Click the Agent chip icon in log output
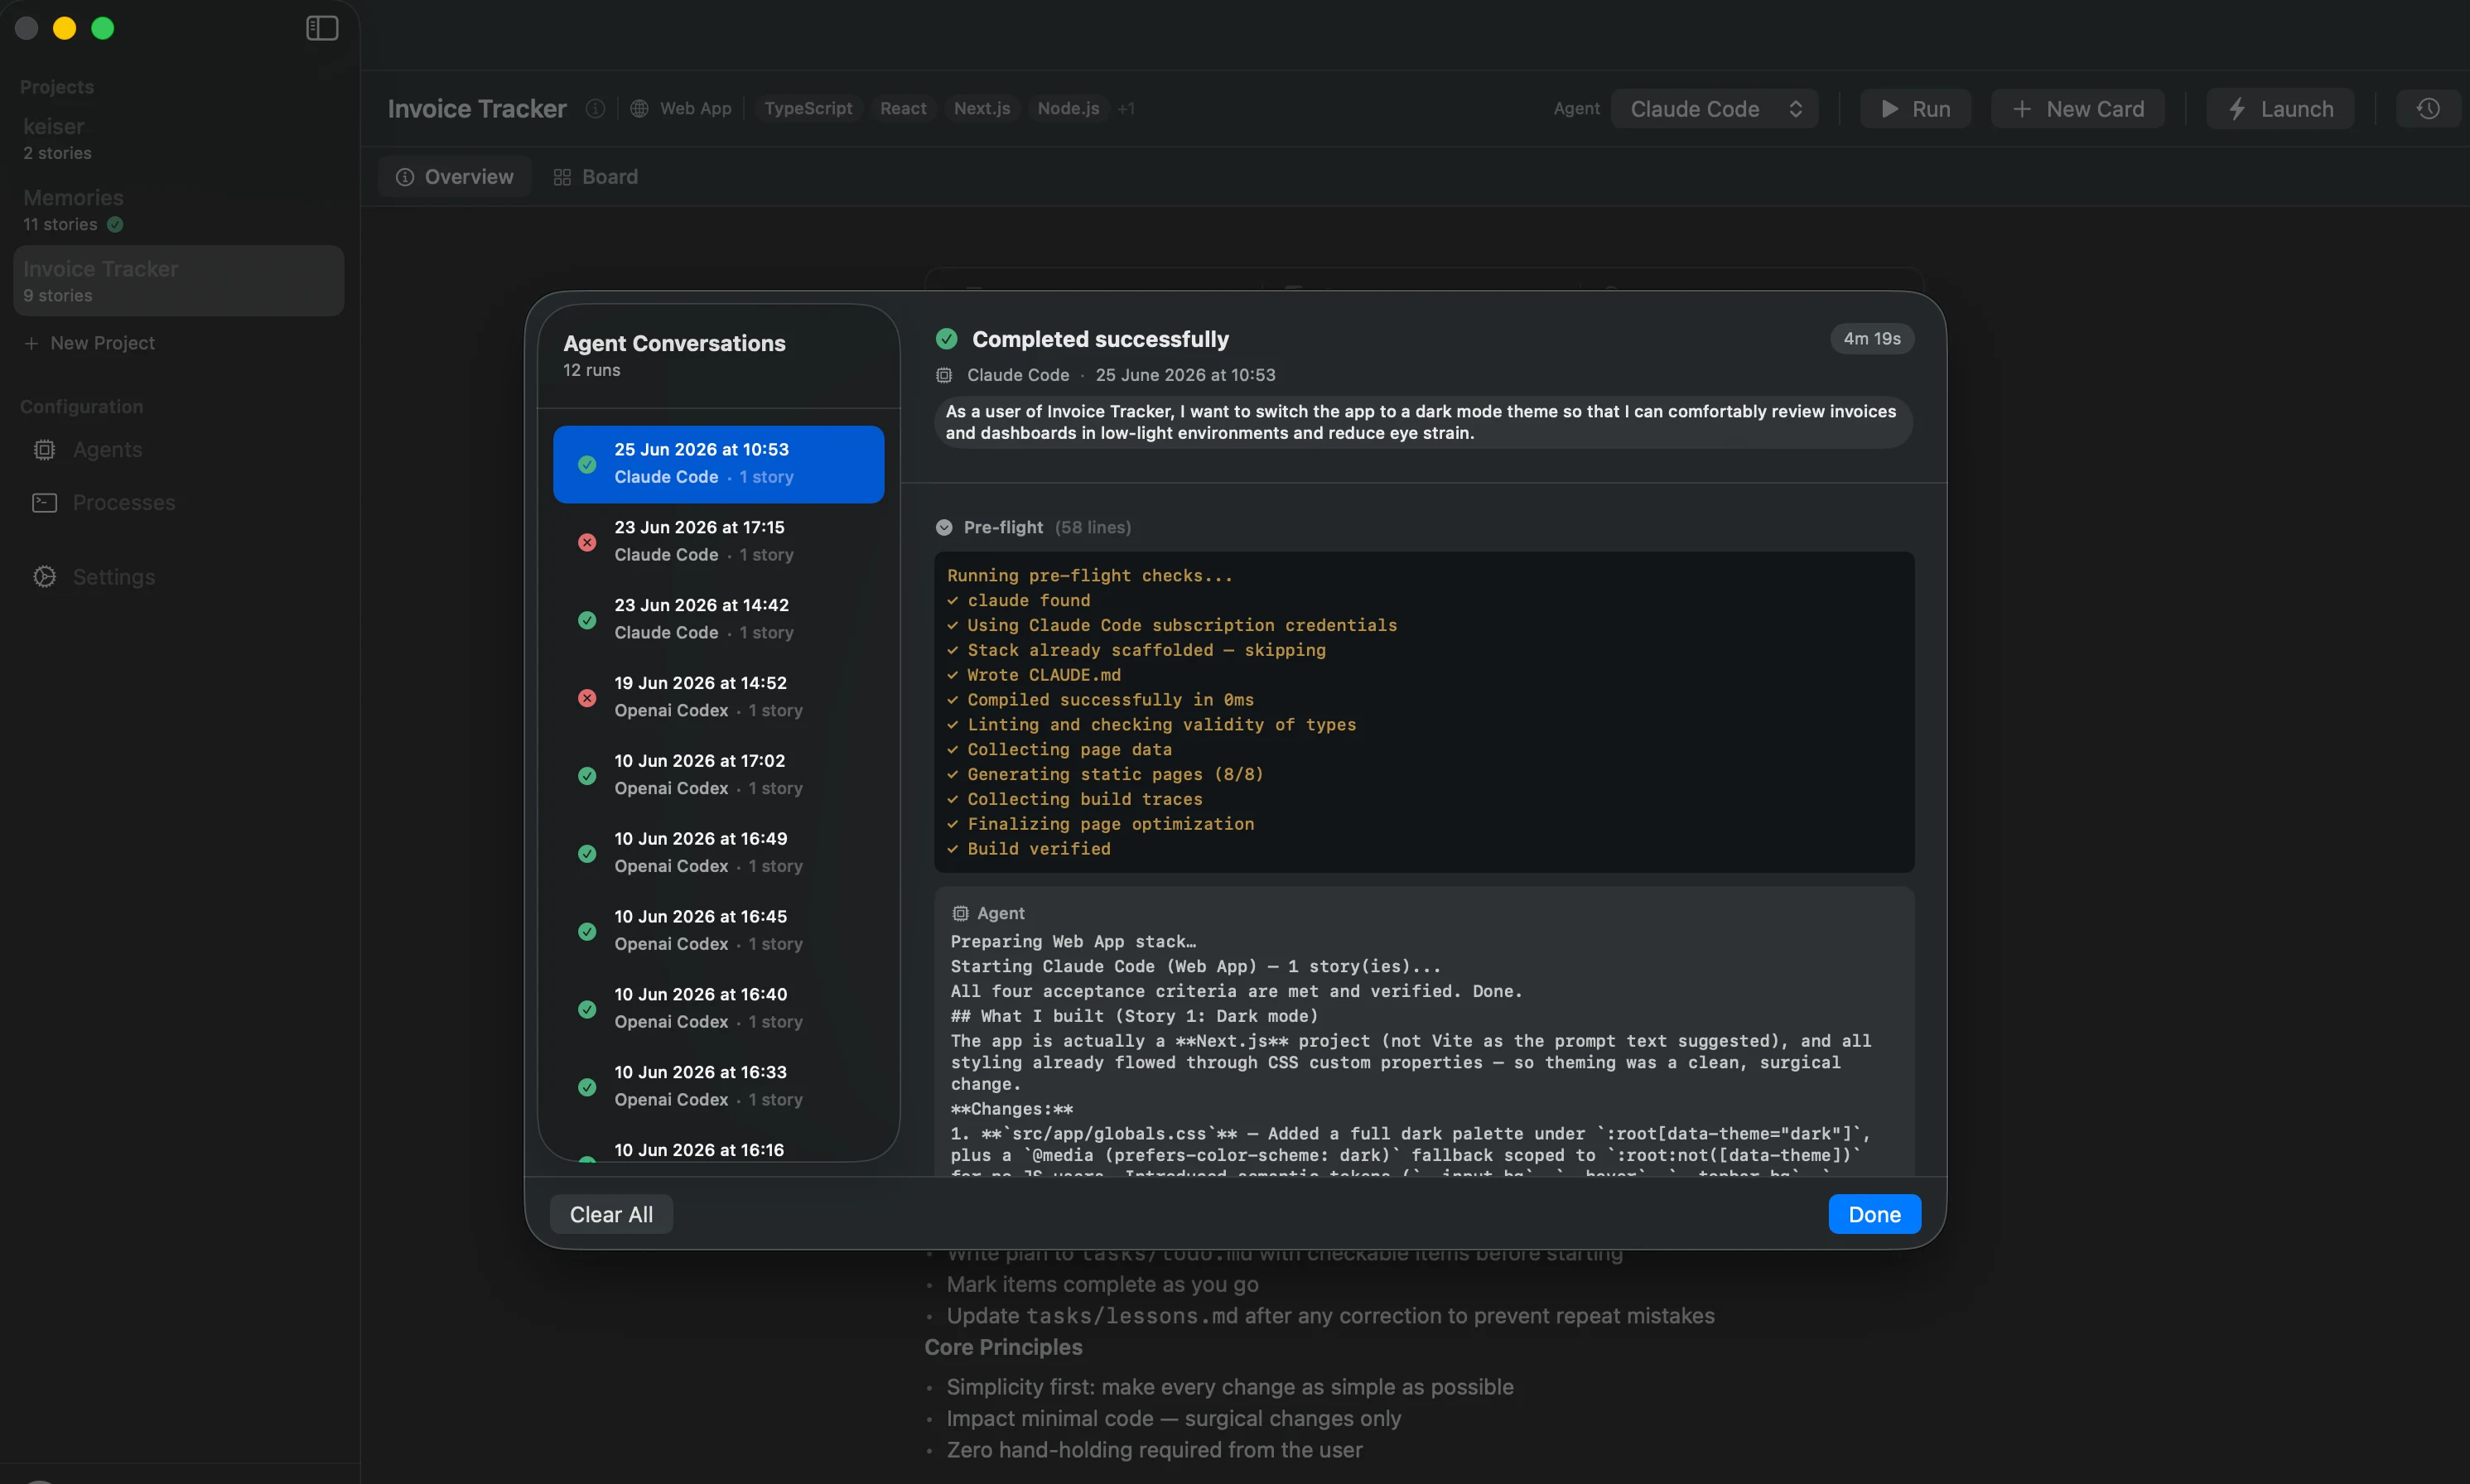This screenshot has width=2470, height=1484. (x=960, y=913)
